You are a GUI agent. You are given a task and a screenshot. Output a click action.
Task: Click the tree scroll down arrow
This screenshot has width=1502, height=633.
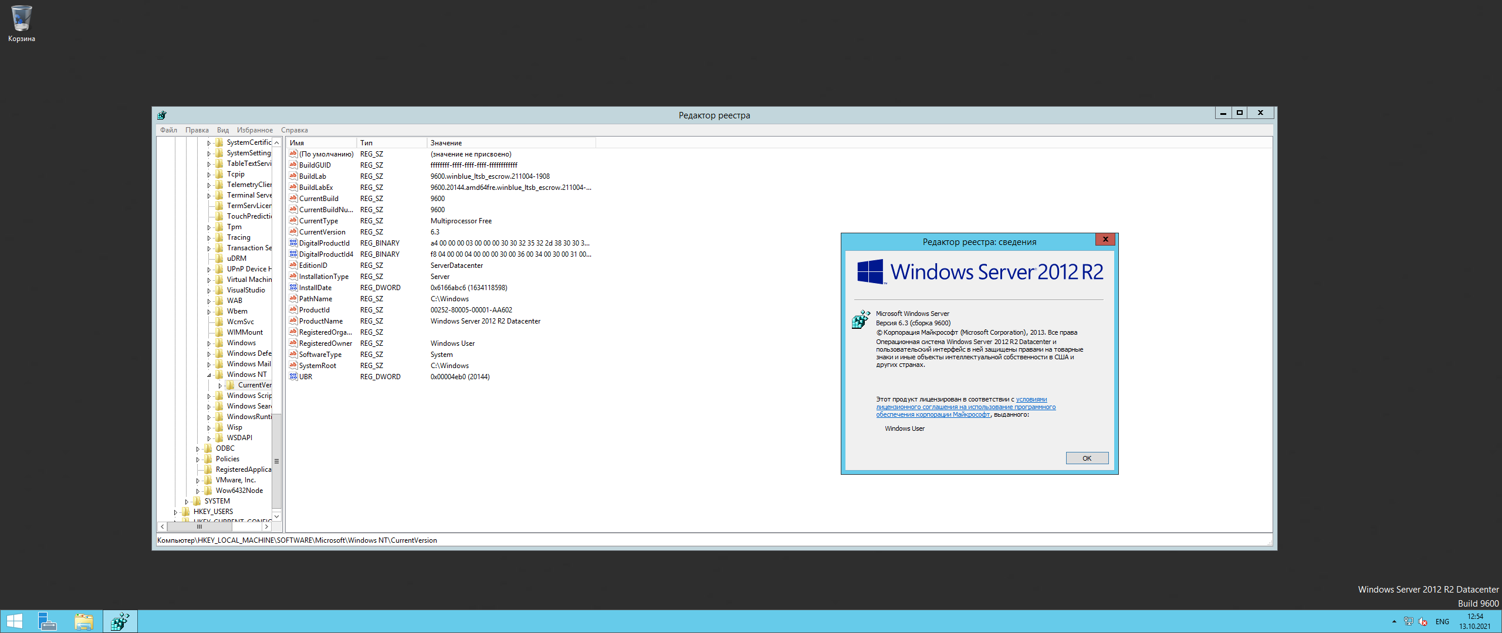(276, 516)
